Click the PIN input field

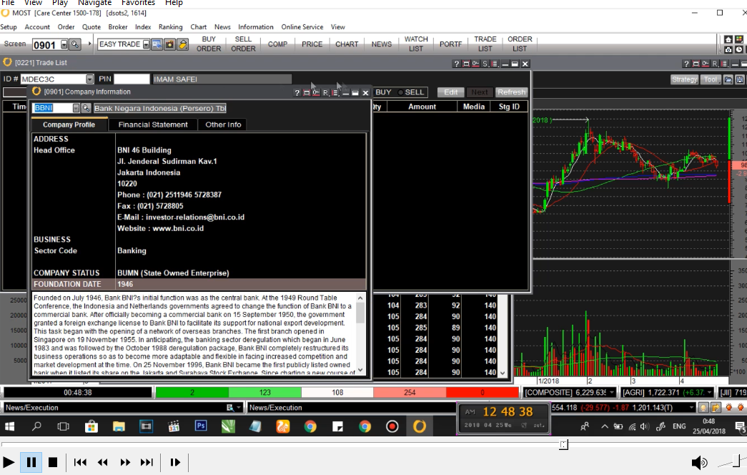(x=132, y=79)
